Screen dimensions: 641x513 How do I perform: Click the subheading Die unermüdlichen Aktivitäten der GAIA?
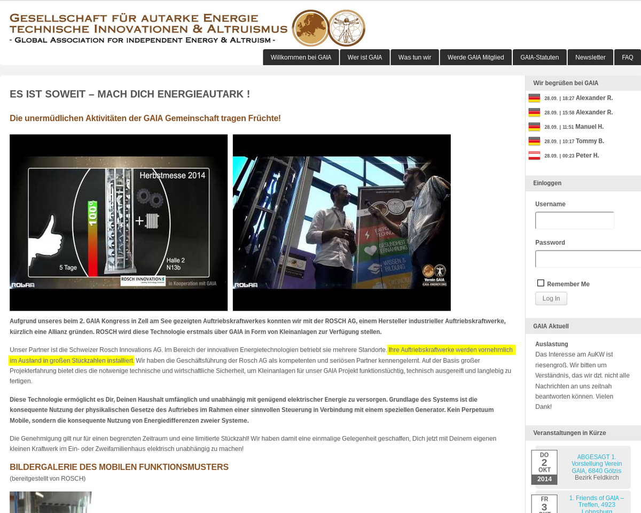click(145, 118)
